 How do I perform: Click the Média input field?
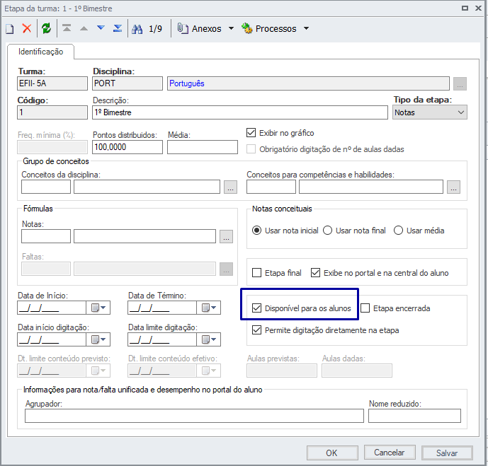coord(203,147)
